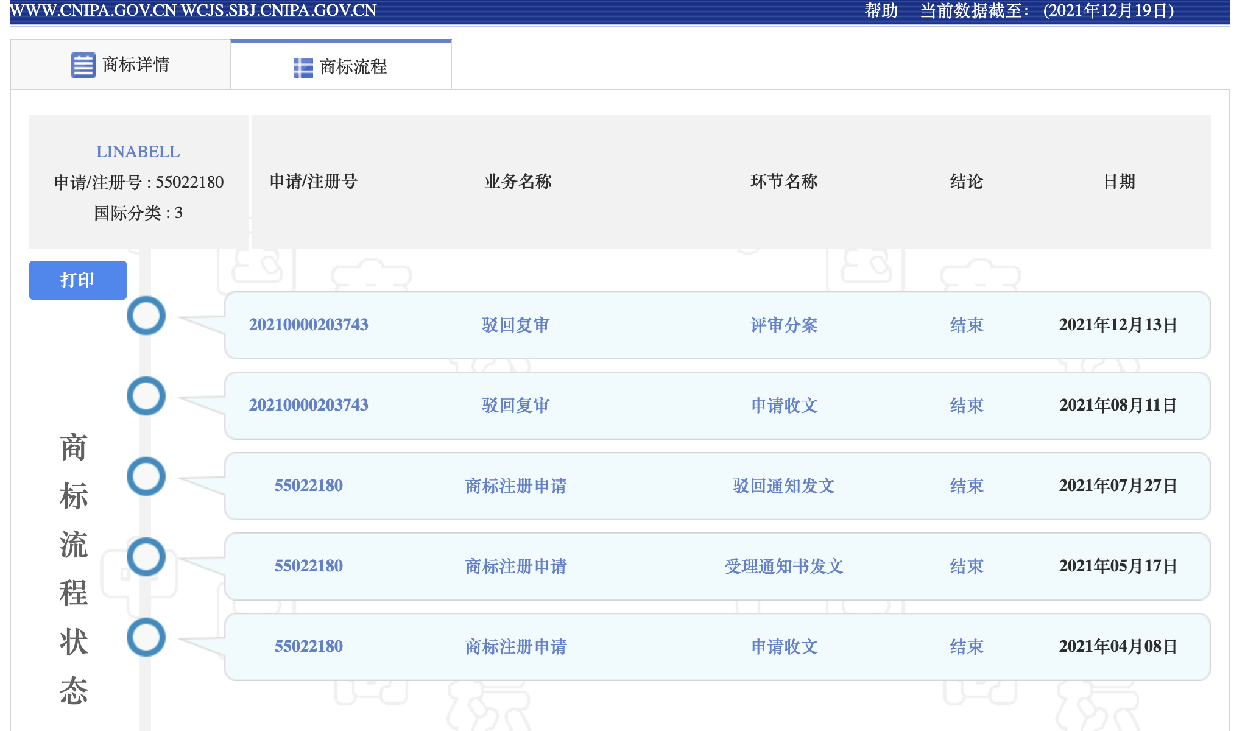
Task: Click 评审分案 step name link
Action: 783,325
